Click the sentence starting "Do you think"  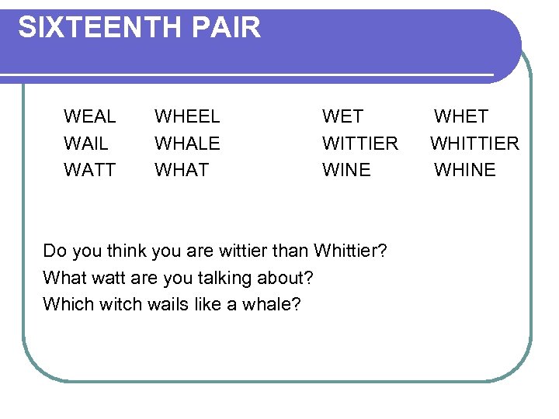pos(215,251)
